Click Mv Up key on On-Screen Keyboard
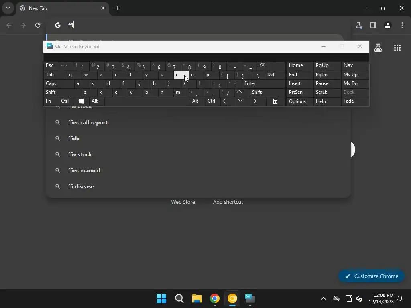The width and height of the screenshot is (411, 308). [355, 75]
